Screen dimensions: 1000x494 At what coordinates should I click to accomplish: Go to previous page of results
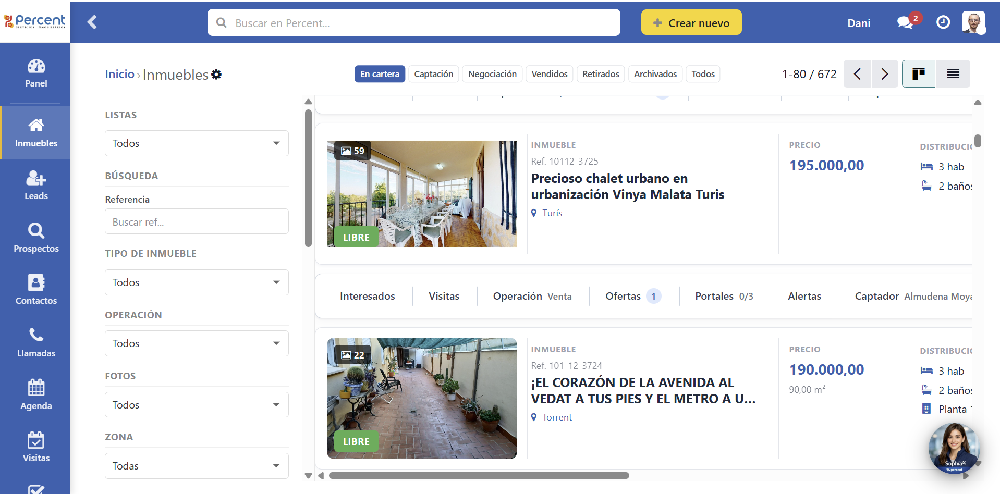pyautogui.click(x=857, y=74)
